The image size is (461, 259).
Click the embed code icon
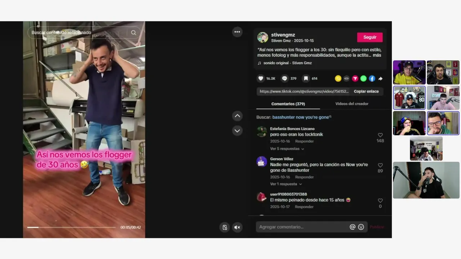coord(346,78)
